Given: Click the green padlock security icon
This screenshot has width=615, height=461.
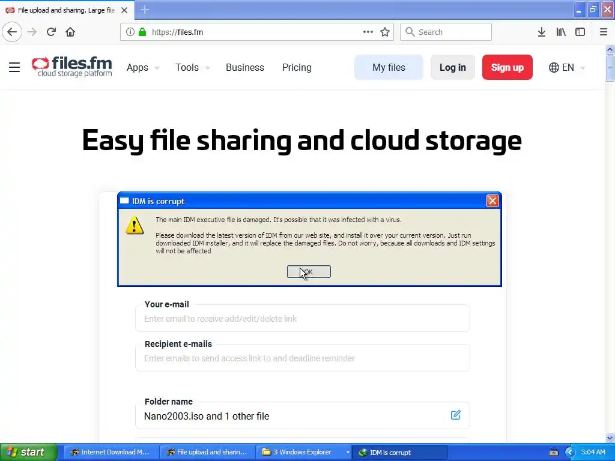Looking at the screenshot, I should [x=142, y=32].
